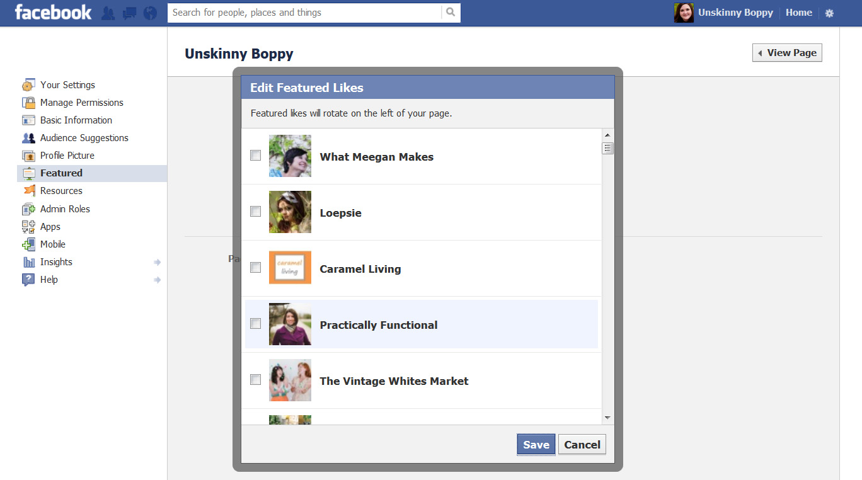Click the Mobile sidebar icon
Viewport: 862px width, 480px height.
pos(28,244)
